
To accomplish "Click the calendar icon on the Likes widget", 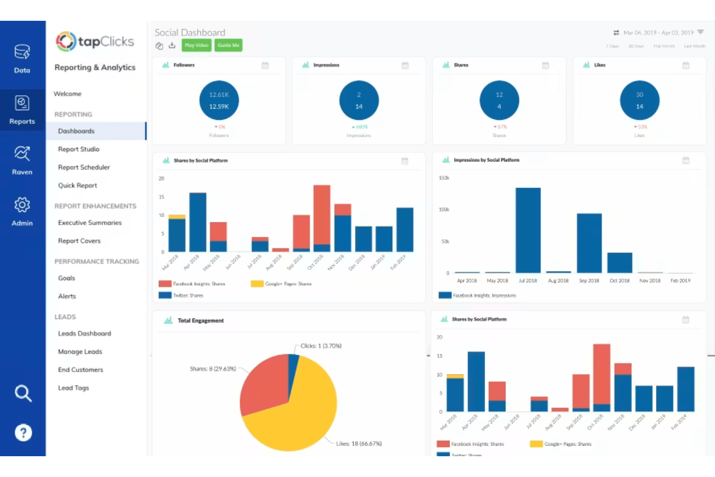I will click(686, 65).
